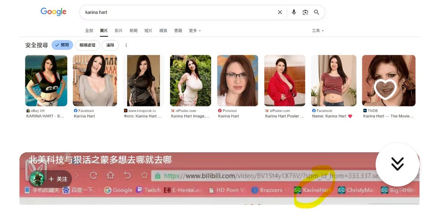Select SafeSearch option 濾除

point(110,45)
